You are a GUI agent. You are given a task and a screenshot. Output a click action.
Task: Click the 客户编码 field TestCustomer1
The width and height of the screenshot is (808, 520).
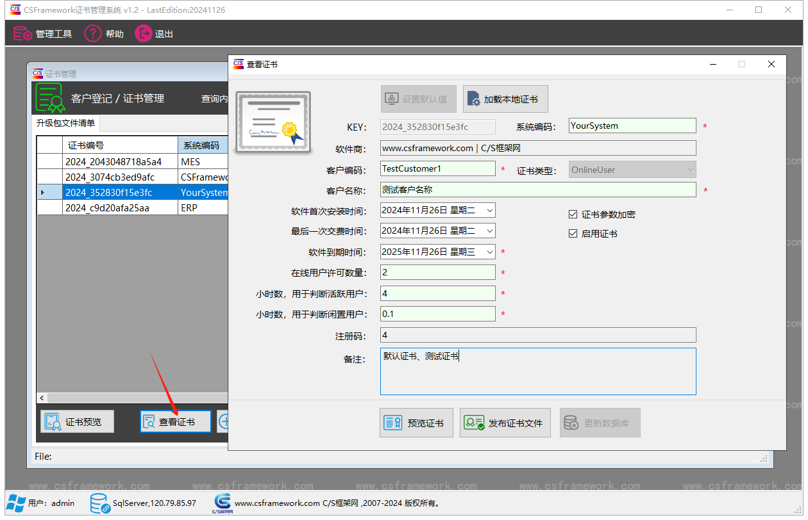pos(438,169)
